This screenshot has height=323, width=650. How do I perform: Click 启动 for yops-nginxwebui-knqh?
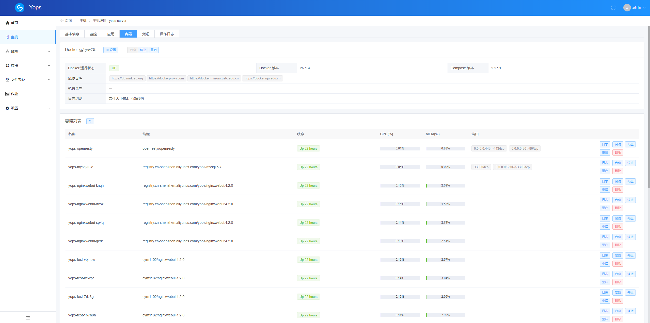tap(618, 181)
